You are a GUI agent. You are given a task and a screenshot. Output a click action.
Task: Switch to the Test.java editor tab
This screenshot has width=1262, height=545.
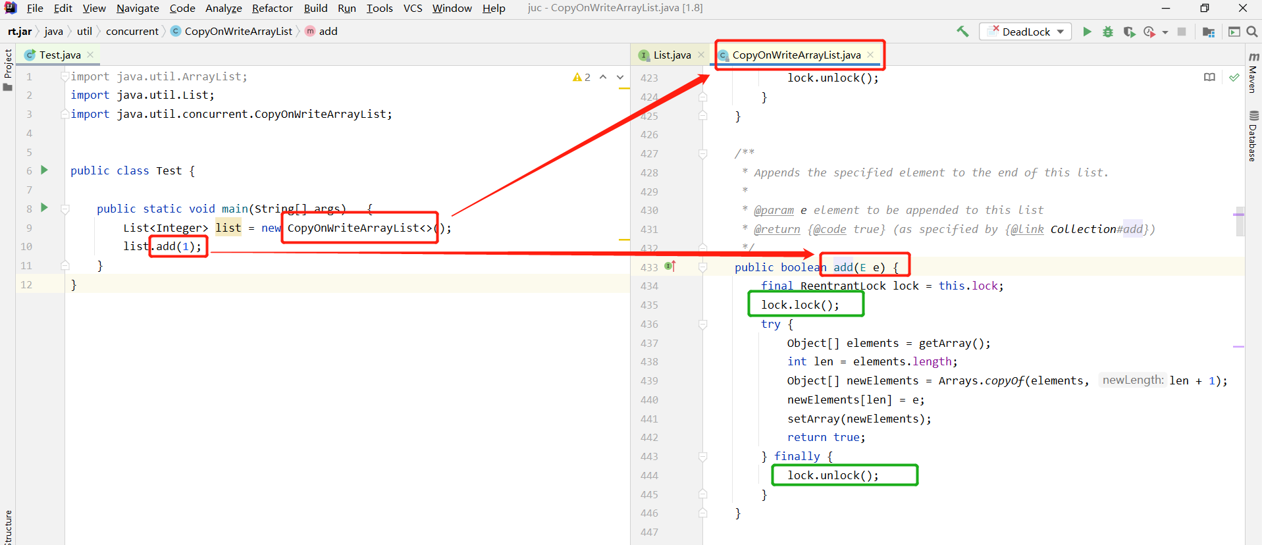click(59, 55)
